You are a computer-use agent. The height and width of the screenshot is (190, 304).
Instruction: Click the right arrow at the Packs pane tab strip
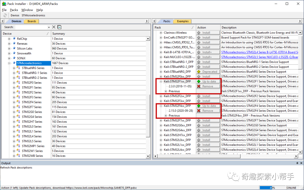(300, 21)
